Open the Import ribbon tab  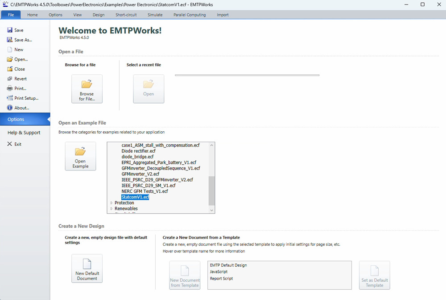(223, 15)
